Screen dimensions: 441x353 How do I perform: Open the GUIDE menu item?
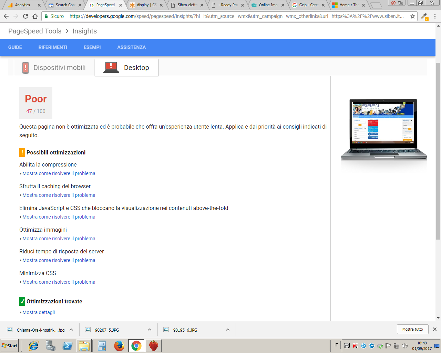[15, 47]
